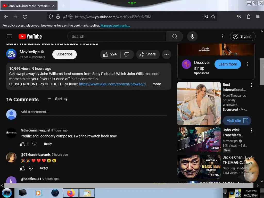The width and height of the screenshot is (264, 198).
Task: Open options for Best International ad
Action: (x=252, y=85)
